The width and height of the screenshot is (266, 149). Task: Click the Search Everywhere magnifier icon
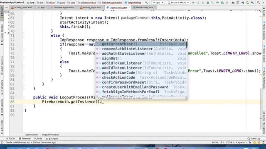point(258,2)
